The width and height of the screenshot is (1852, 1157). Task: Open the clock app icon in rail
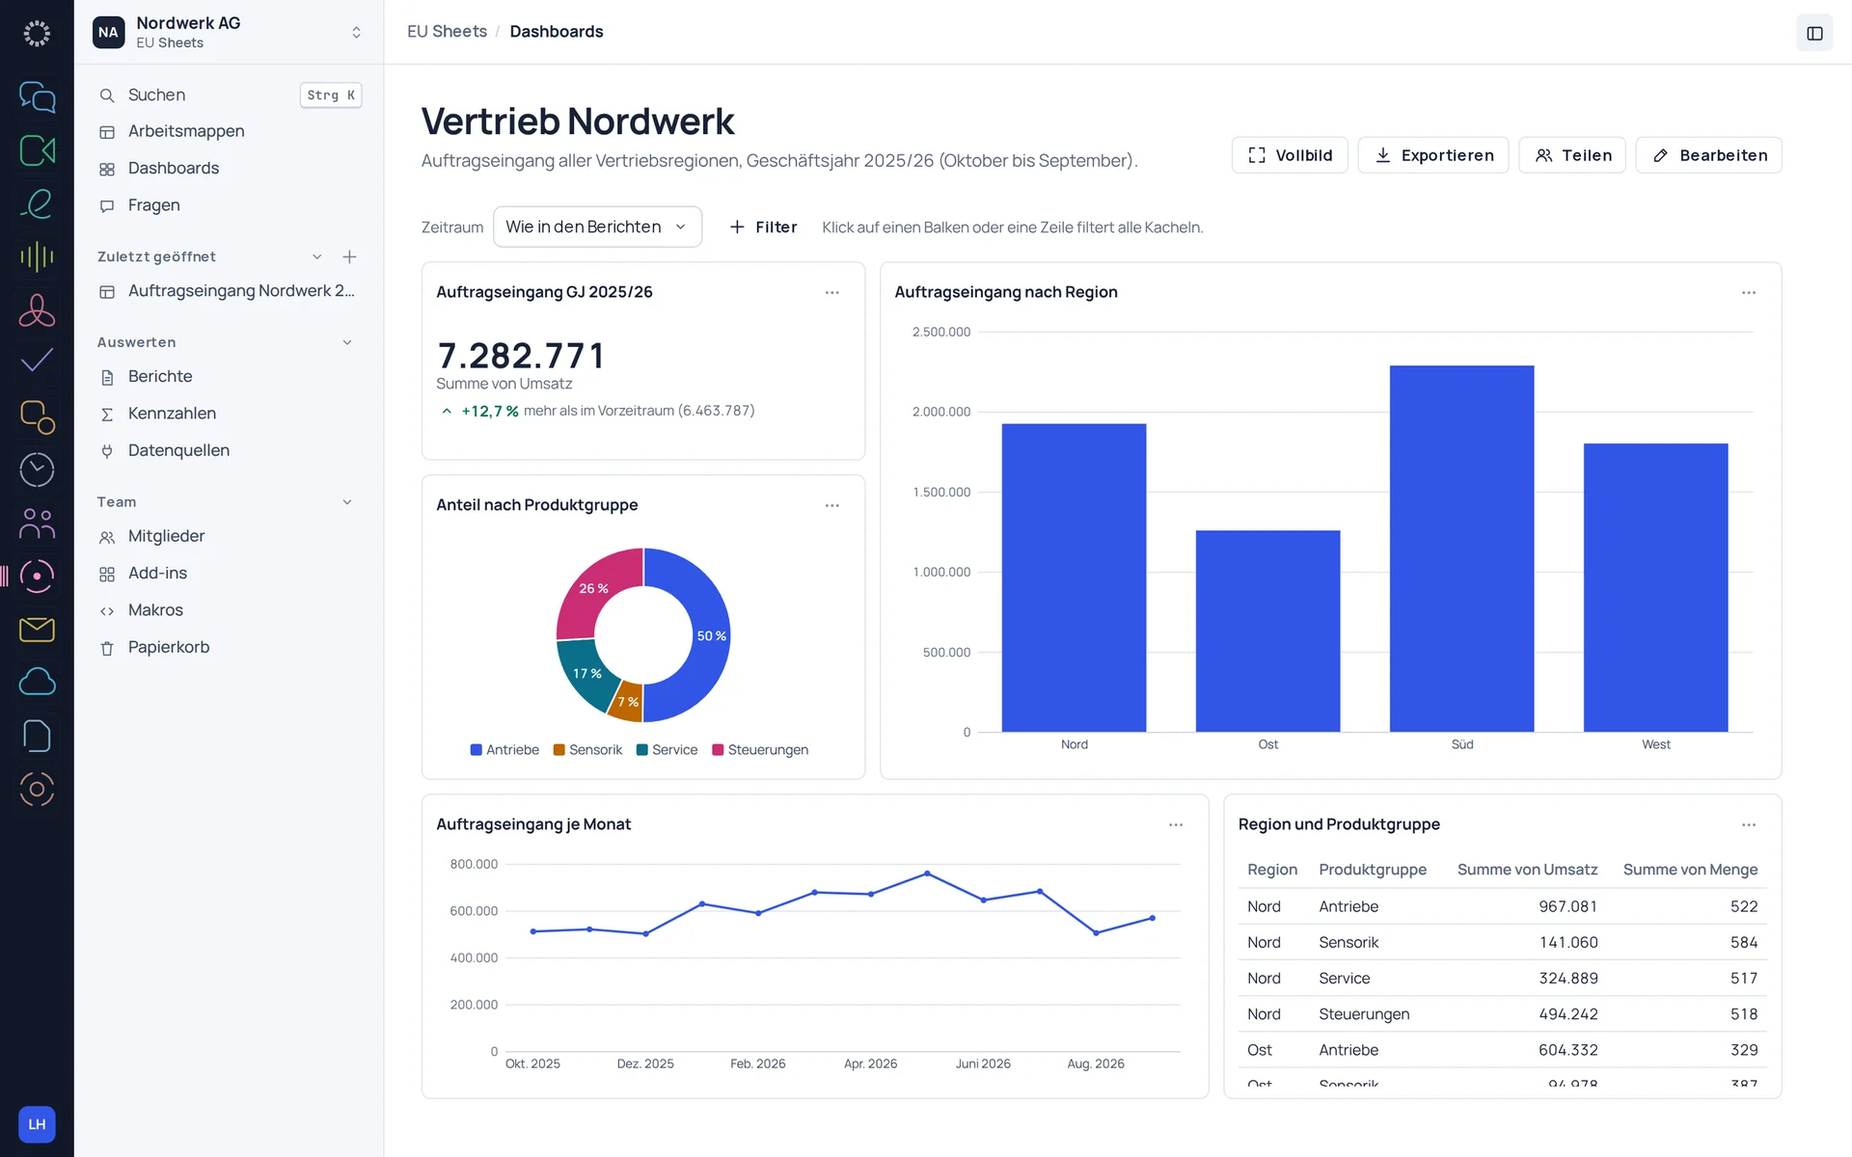[x=37, y=470]
